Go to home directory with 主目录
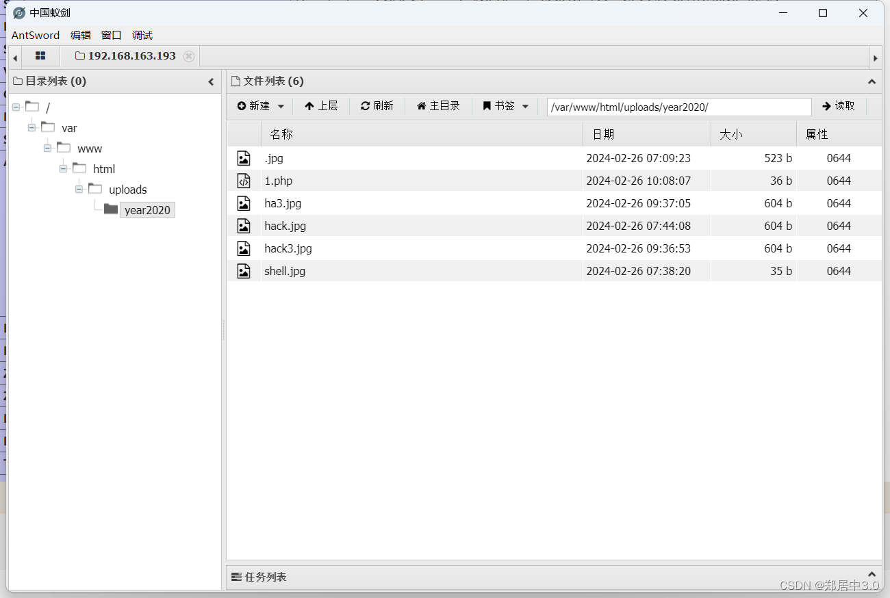890x598 pixels. pos(438,106)
